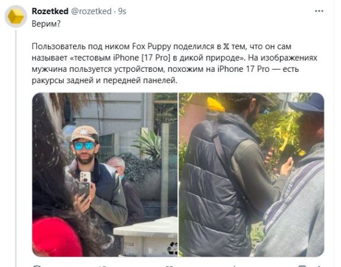Screen dimensions: 341x267
Task: Click the partially visible share icon
Action: click(320, 266)
